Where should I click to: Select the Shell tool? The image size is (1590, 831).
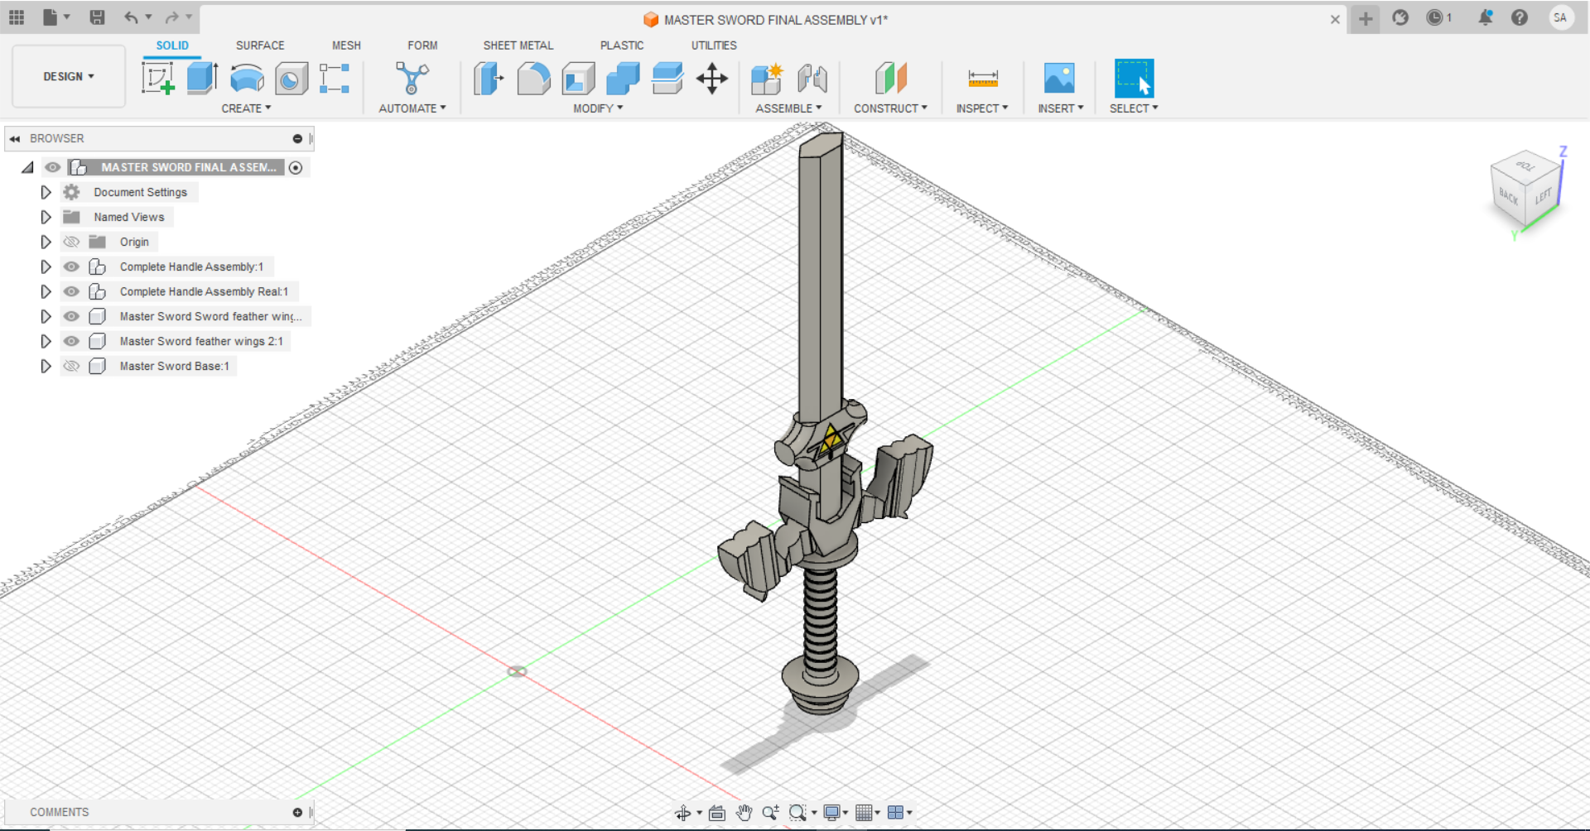(578, 79)
